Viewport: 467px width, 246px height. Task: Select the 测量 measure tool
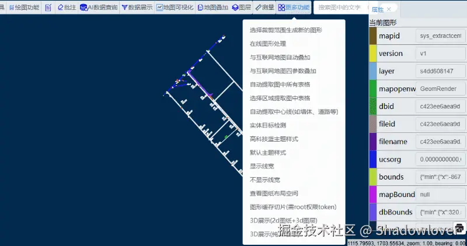click(x=264, y=8)
